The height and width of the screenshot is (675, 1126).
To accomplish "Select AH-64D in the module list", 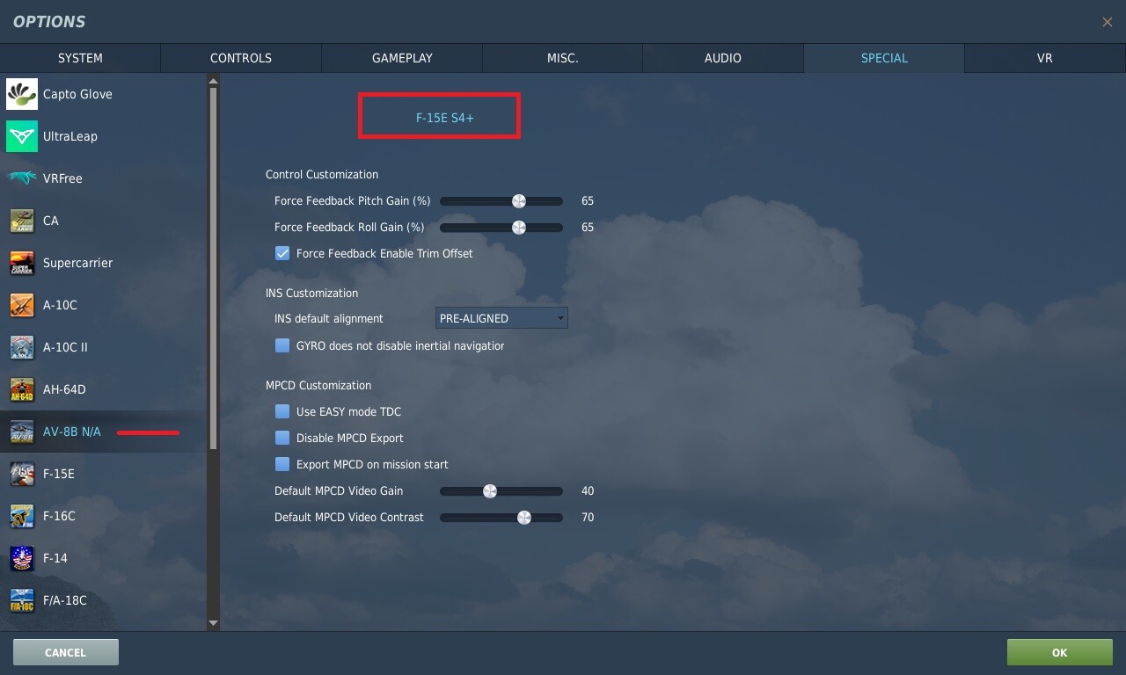I will [x=104, y=389].
